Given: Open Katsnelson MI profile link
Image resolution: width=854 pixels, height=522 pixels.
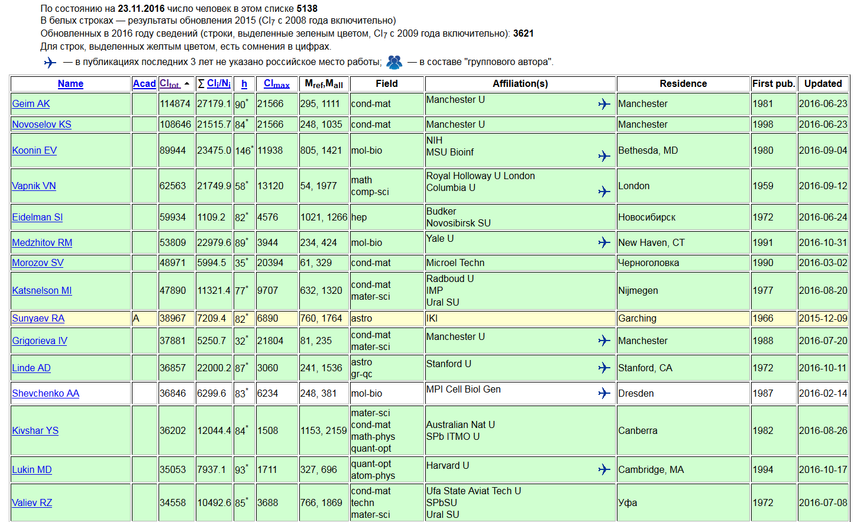Looking at the screenshot, I should click(x=42, y=290).
